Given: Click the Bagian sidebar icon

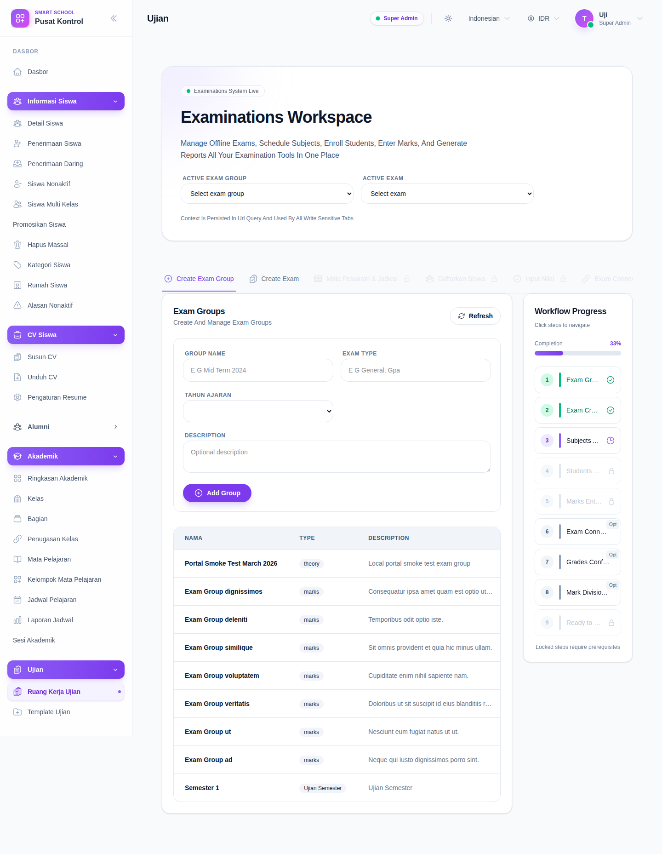Looking at the screenshot, I should coord(17,519).
